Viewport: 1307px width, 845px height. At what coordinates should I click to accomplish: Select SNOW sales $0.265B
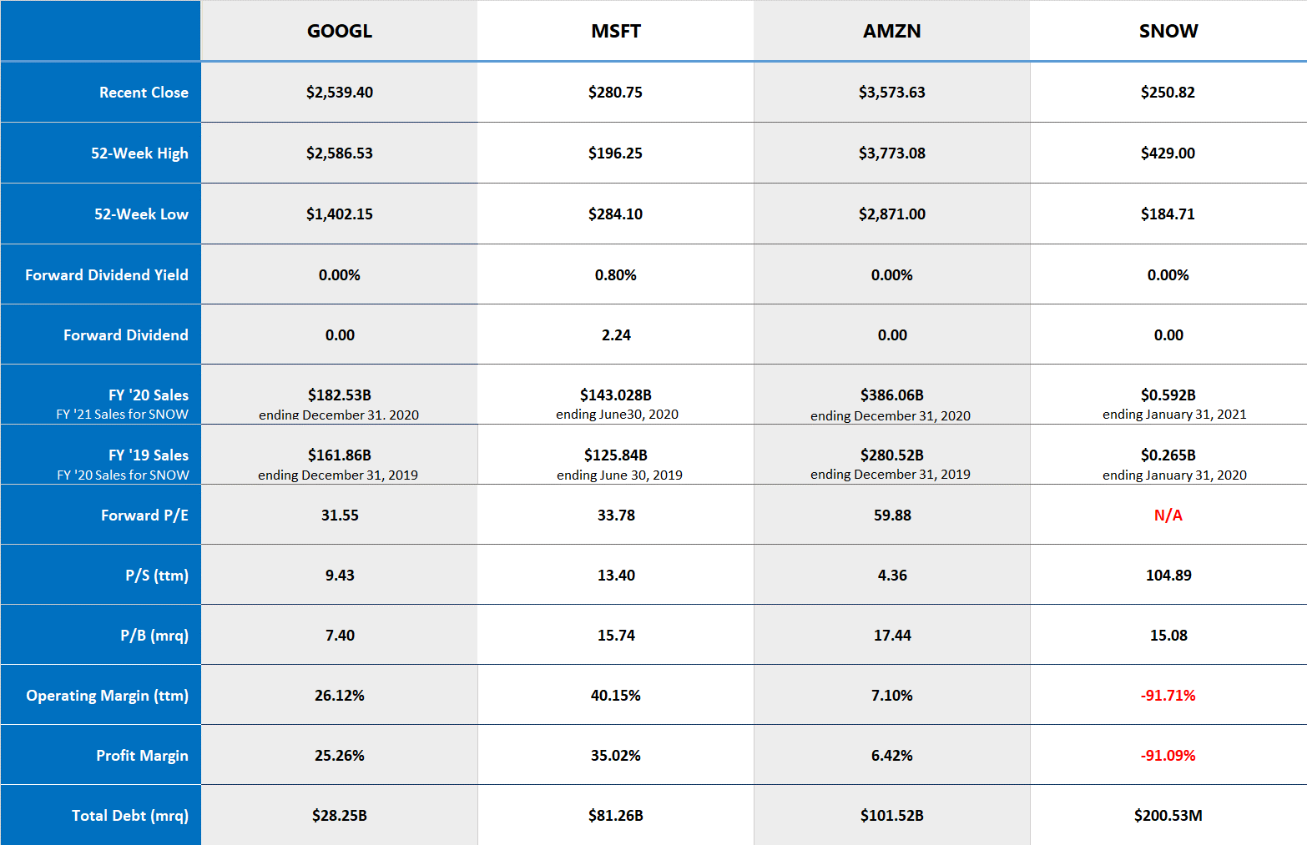[x=1168, y=455]
